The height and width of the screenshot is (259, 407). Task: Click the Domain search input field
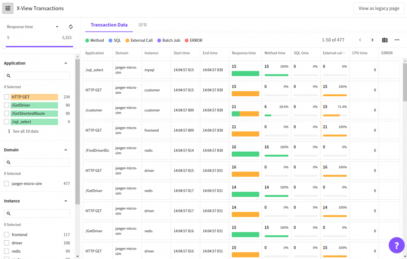click(x=37, y=162)
